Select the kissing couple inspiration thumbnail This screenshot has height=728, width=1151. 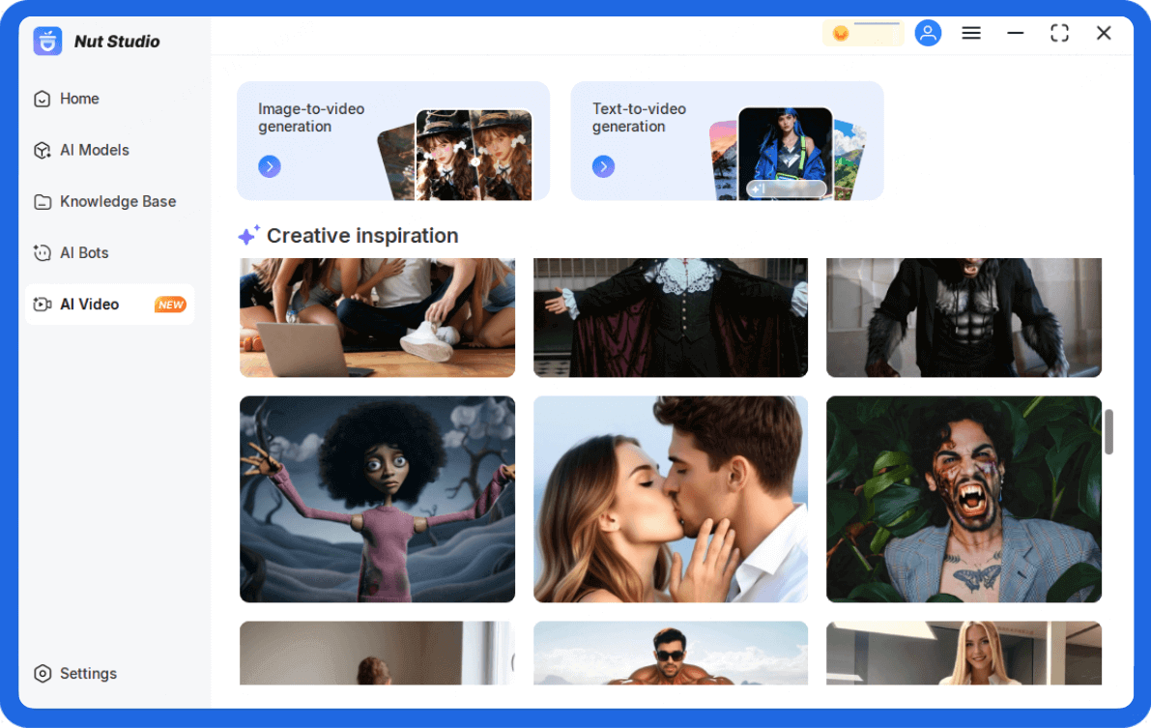pos(671,499)
